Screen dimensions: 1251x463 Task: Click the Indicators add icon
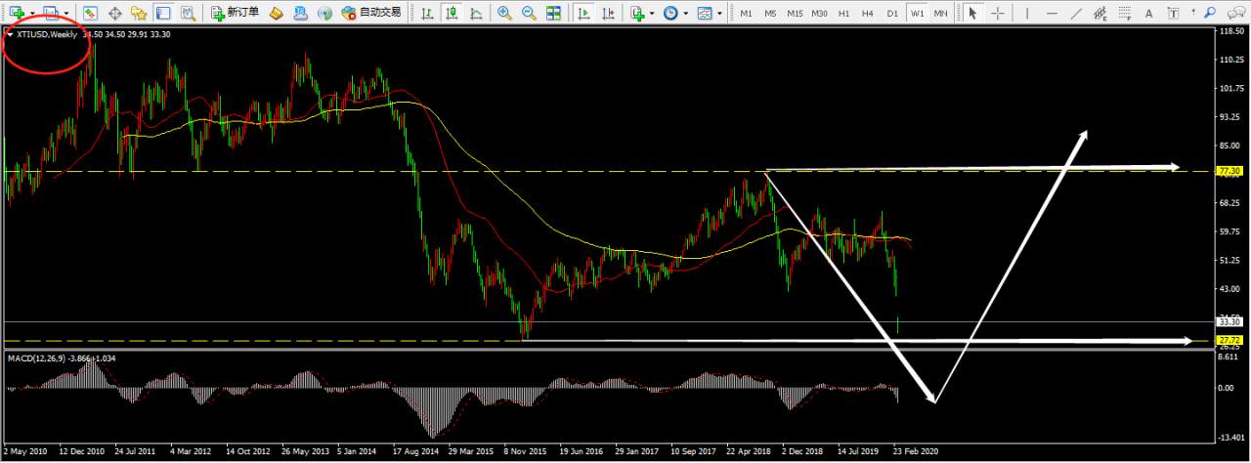click(638, 13)
